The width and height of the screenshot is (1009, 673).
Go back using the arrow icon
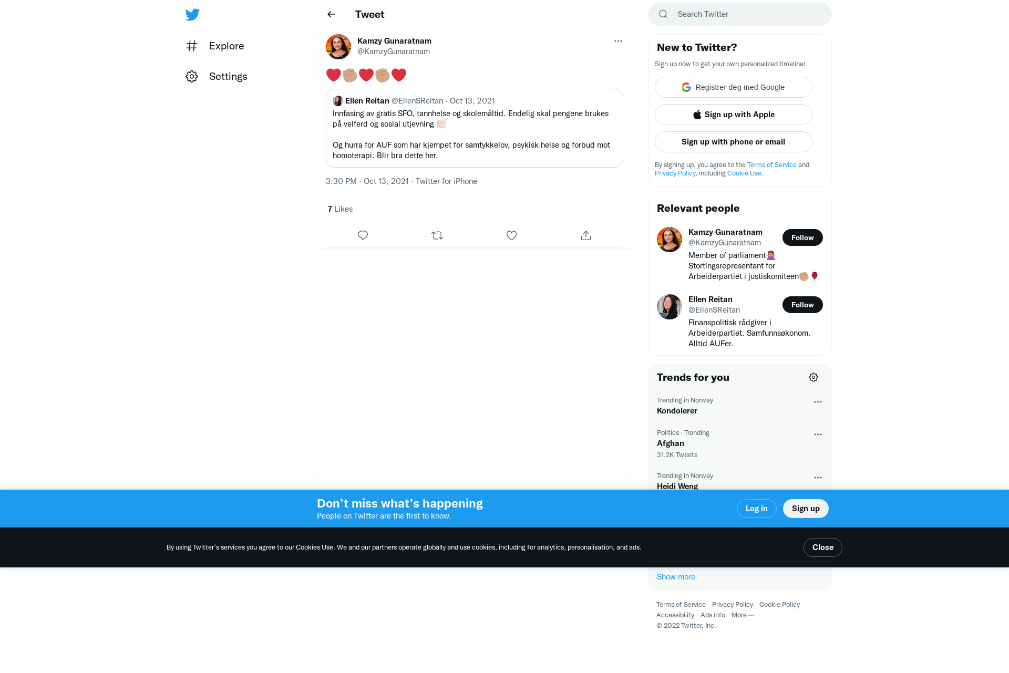click(x=331, y=14)
